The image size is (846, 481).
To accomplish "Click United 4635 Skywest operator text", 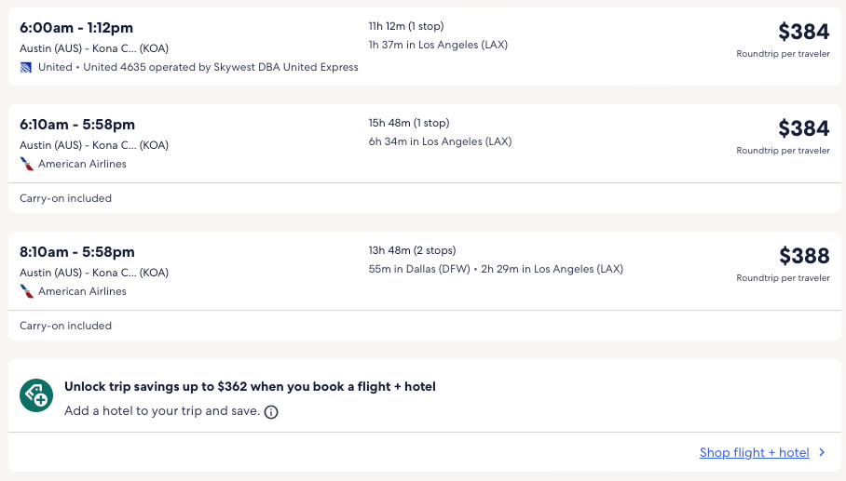I will point(221,67).
